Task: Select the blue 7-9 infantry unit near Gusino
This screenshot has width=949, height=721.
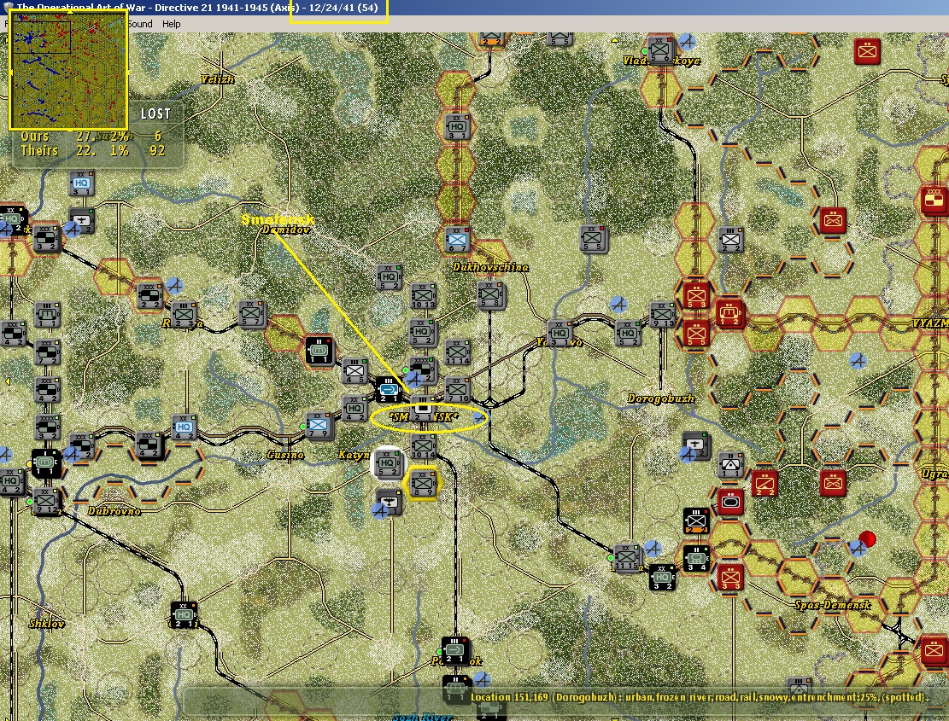Action: [x=319, y=425]
